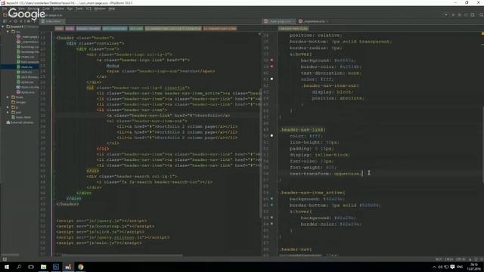This screenshot has width=484, height=272.
Task: Open run configuration dropdown in toolbar
Action: tap(445, 15)
